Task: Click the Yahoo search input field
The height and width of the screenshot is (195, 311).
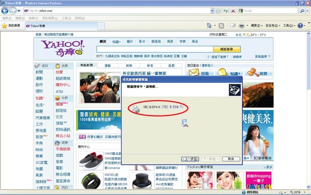Action: point(155,49)
